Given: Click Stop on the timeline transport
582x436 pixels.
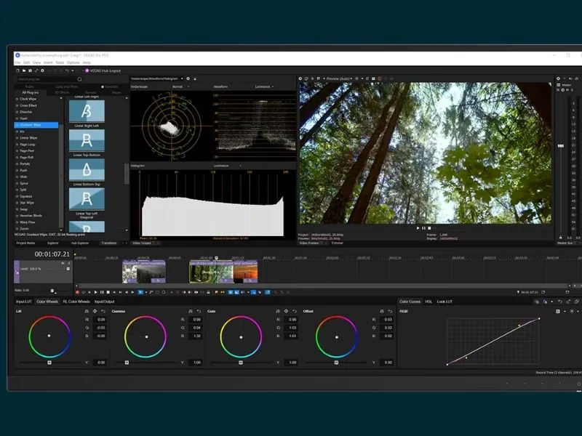Looking at the screenshot, I should pyautogui.click(x=108, y=293).
